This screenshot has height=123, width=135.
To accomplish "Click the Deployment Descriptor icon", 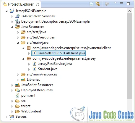I will point(18,21).
